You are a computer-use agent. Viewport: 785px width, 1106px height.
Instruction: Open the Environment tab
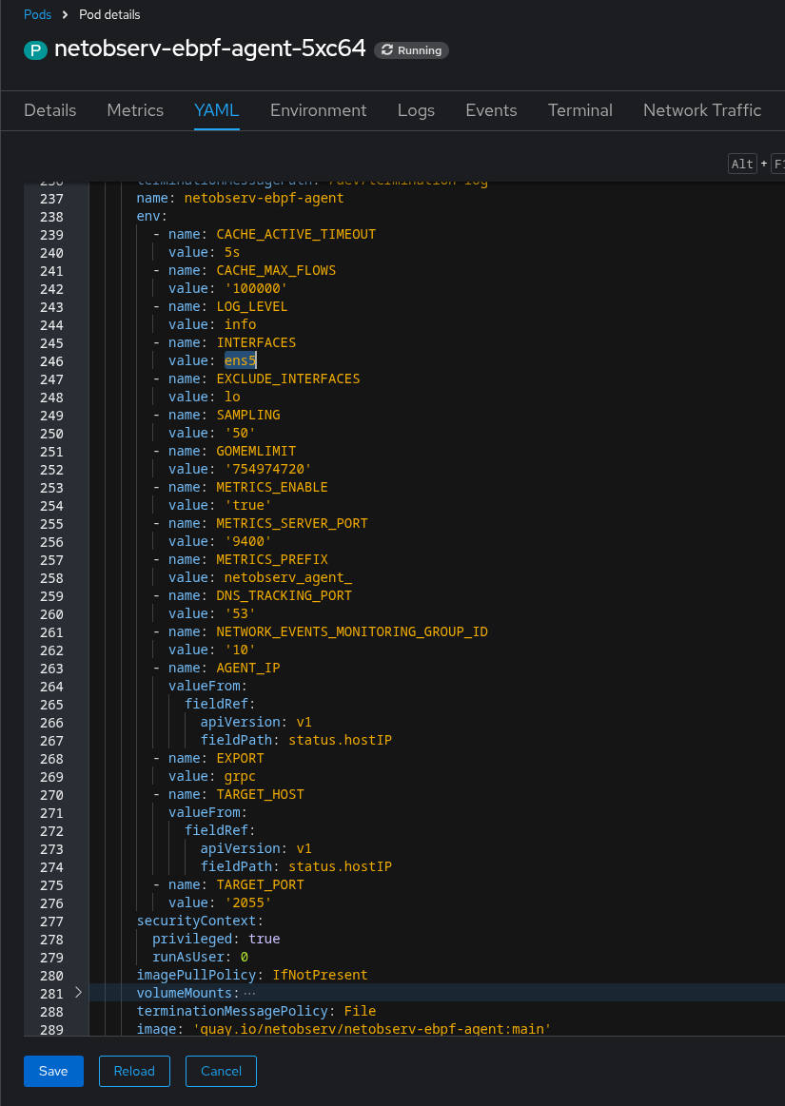(318, 110)
